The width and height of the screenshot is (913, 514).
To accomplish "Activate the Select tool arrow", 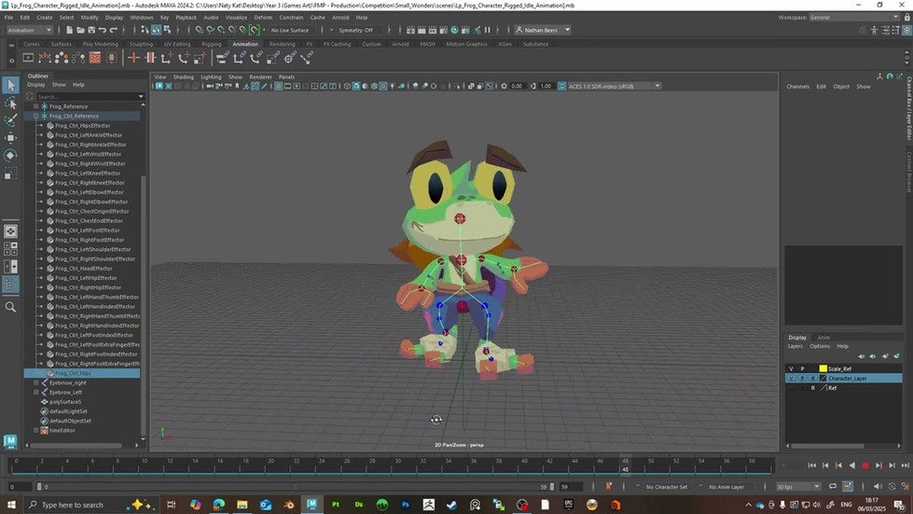I will pyautogui.click(x=10, y=85).
